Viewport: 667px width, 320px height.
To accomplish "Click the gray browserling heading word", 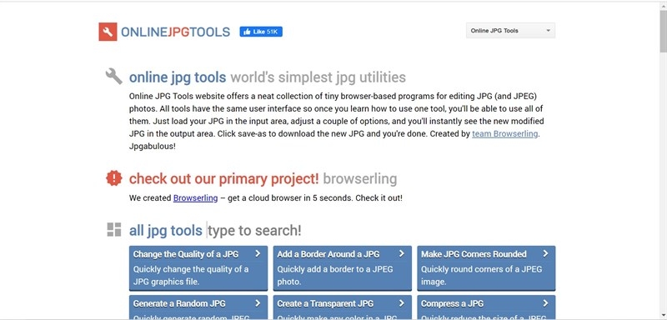I will coord(360,179).
